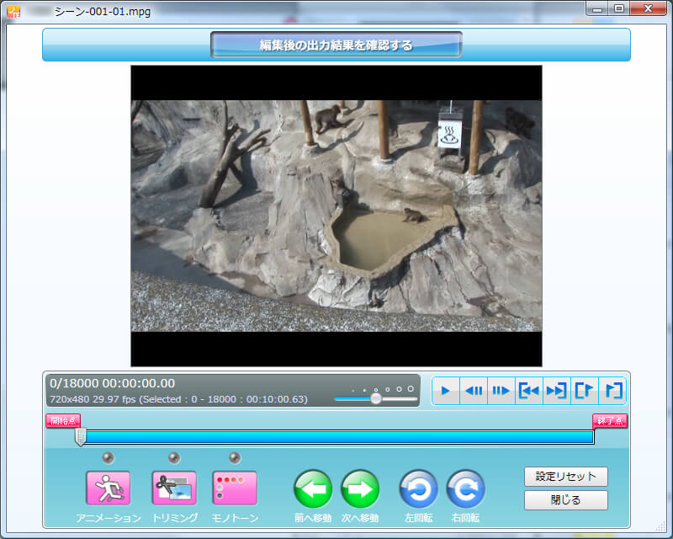Click the green 前へ移動 arrow
This screenshot has height=539, width=673.
(x=312, y=488)
